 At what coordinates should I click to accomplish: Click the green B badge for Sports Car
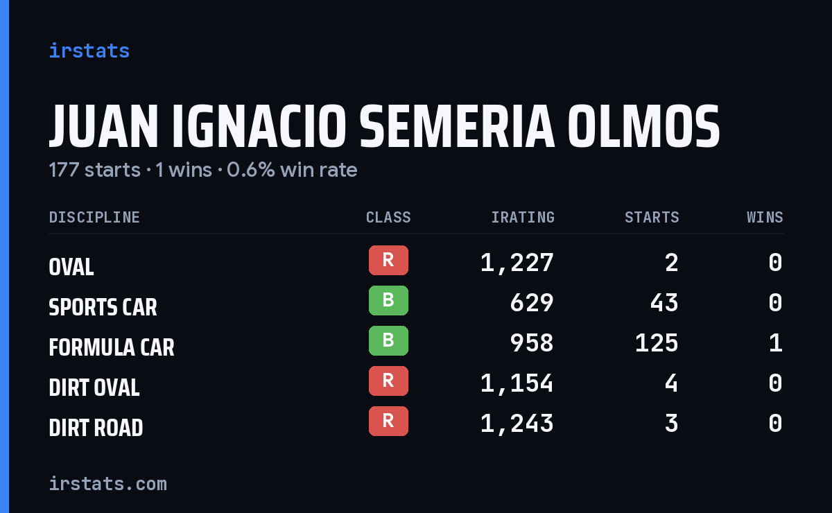click(x=388, y=301)
